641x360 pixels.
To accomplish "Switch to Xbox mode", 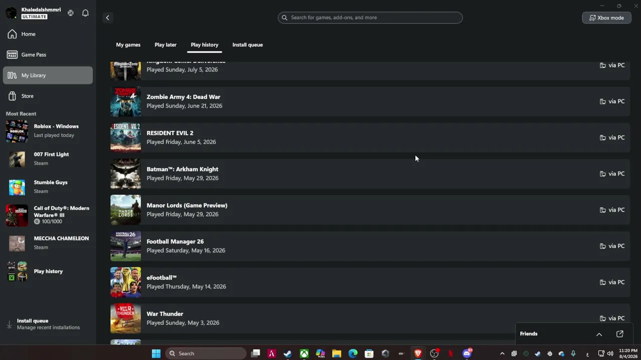I will (606, 17).
